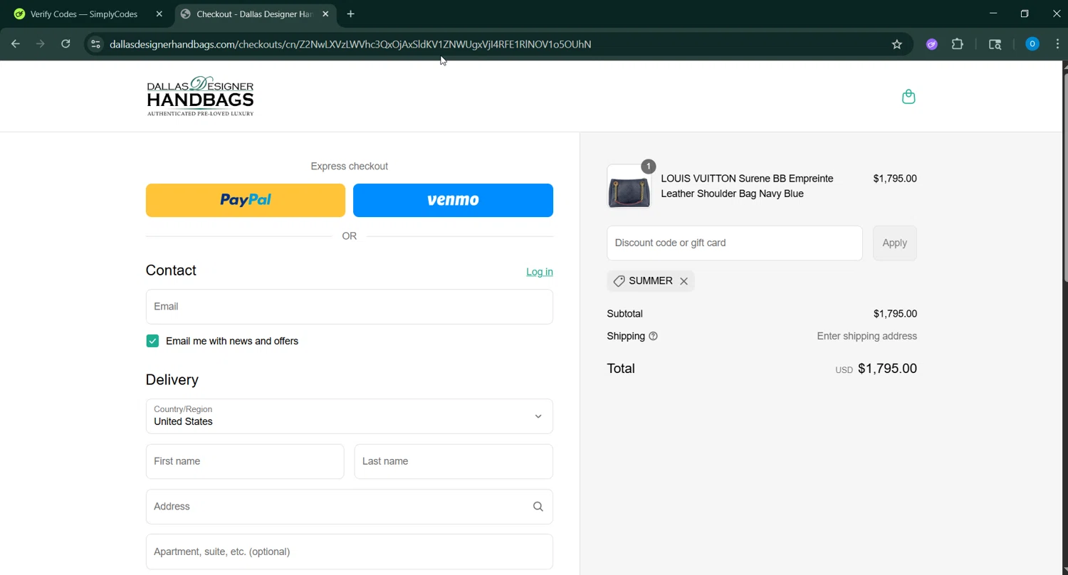Minimize the browser window
This screenshot has height=575, width=1068.
[993, 14]
